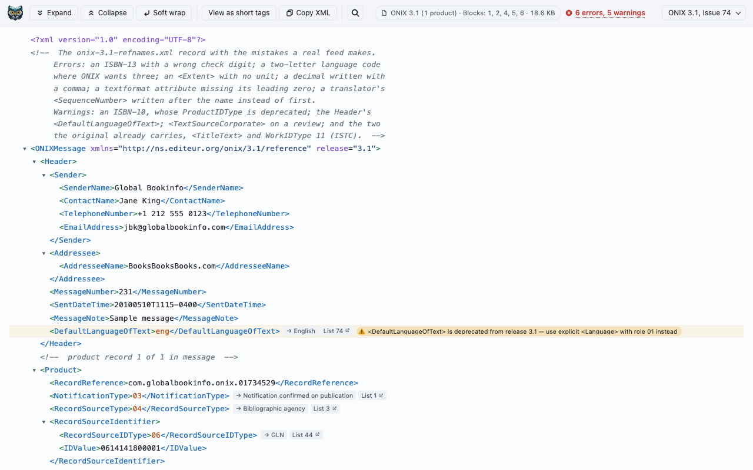
Task: Collapse the Header node
Action: click(34, 162)
